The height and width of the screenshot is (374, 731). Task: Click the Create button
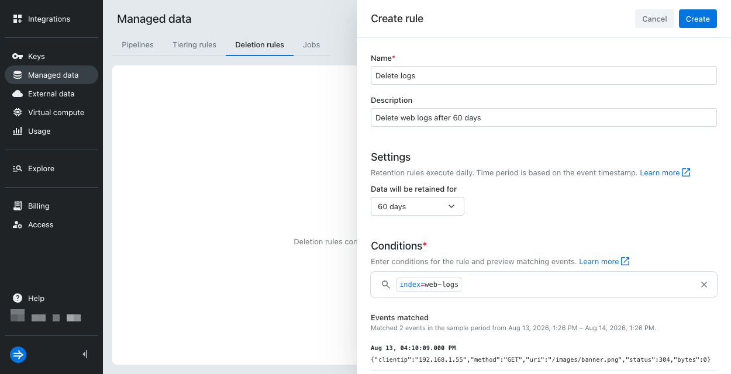698,19
